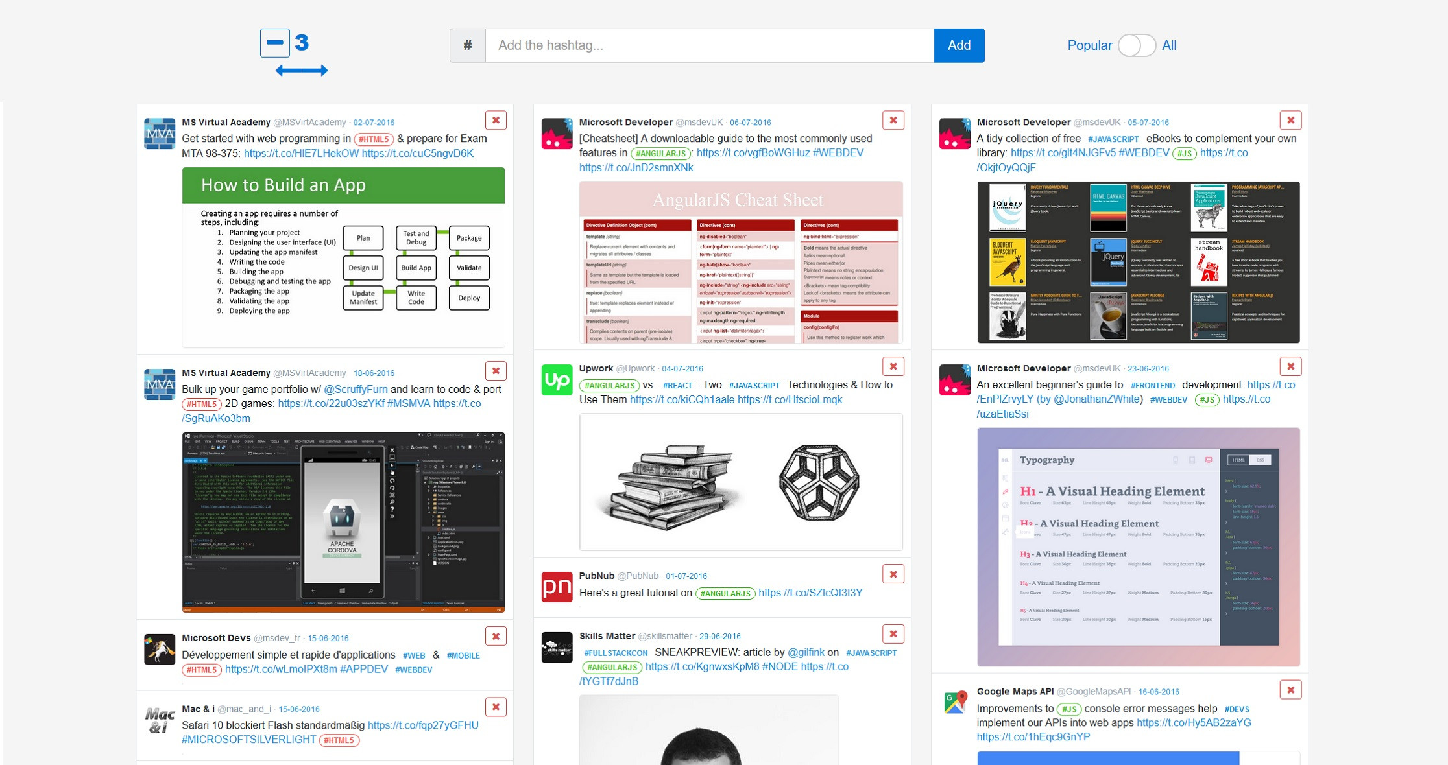Remove Microsoft Developer tweet dated 06-07-2016
The height and width of the screenshot is (765, 1448).
(893, 120)
